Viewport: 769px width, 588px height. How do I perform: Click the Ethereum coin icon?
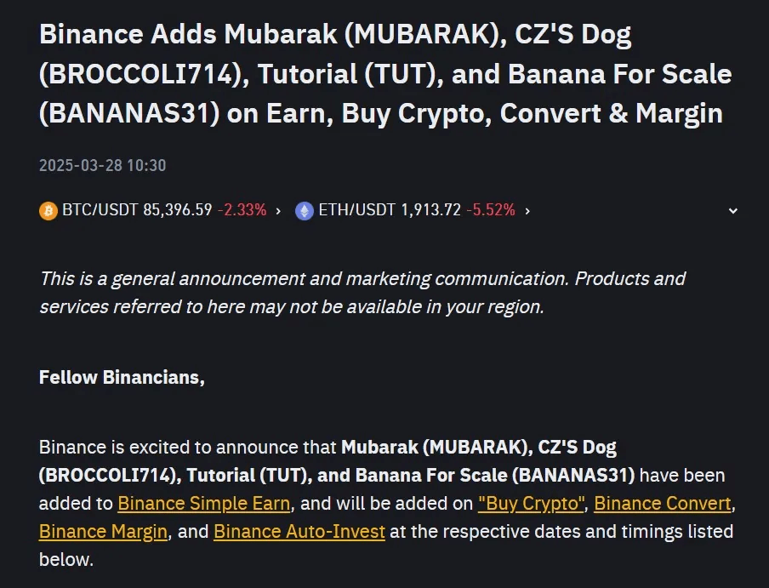[x=305, y=210]
